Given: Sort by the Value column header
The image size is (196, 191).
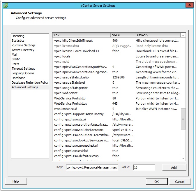Looking at the screenshot, I should (x=122, y=35).
